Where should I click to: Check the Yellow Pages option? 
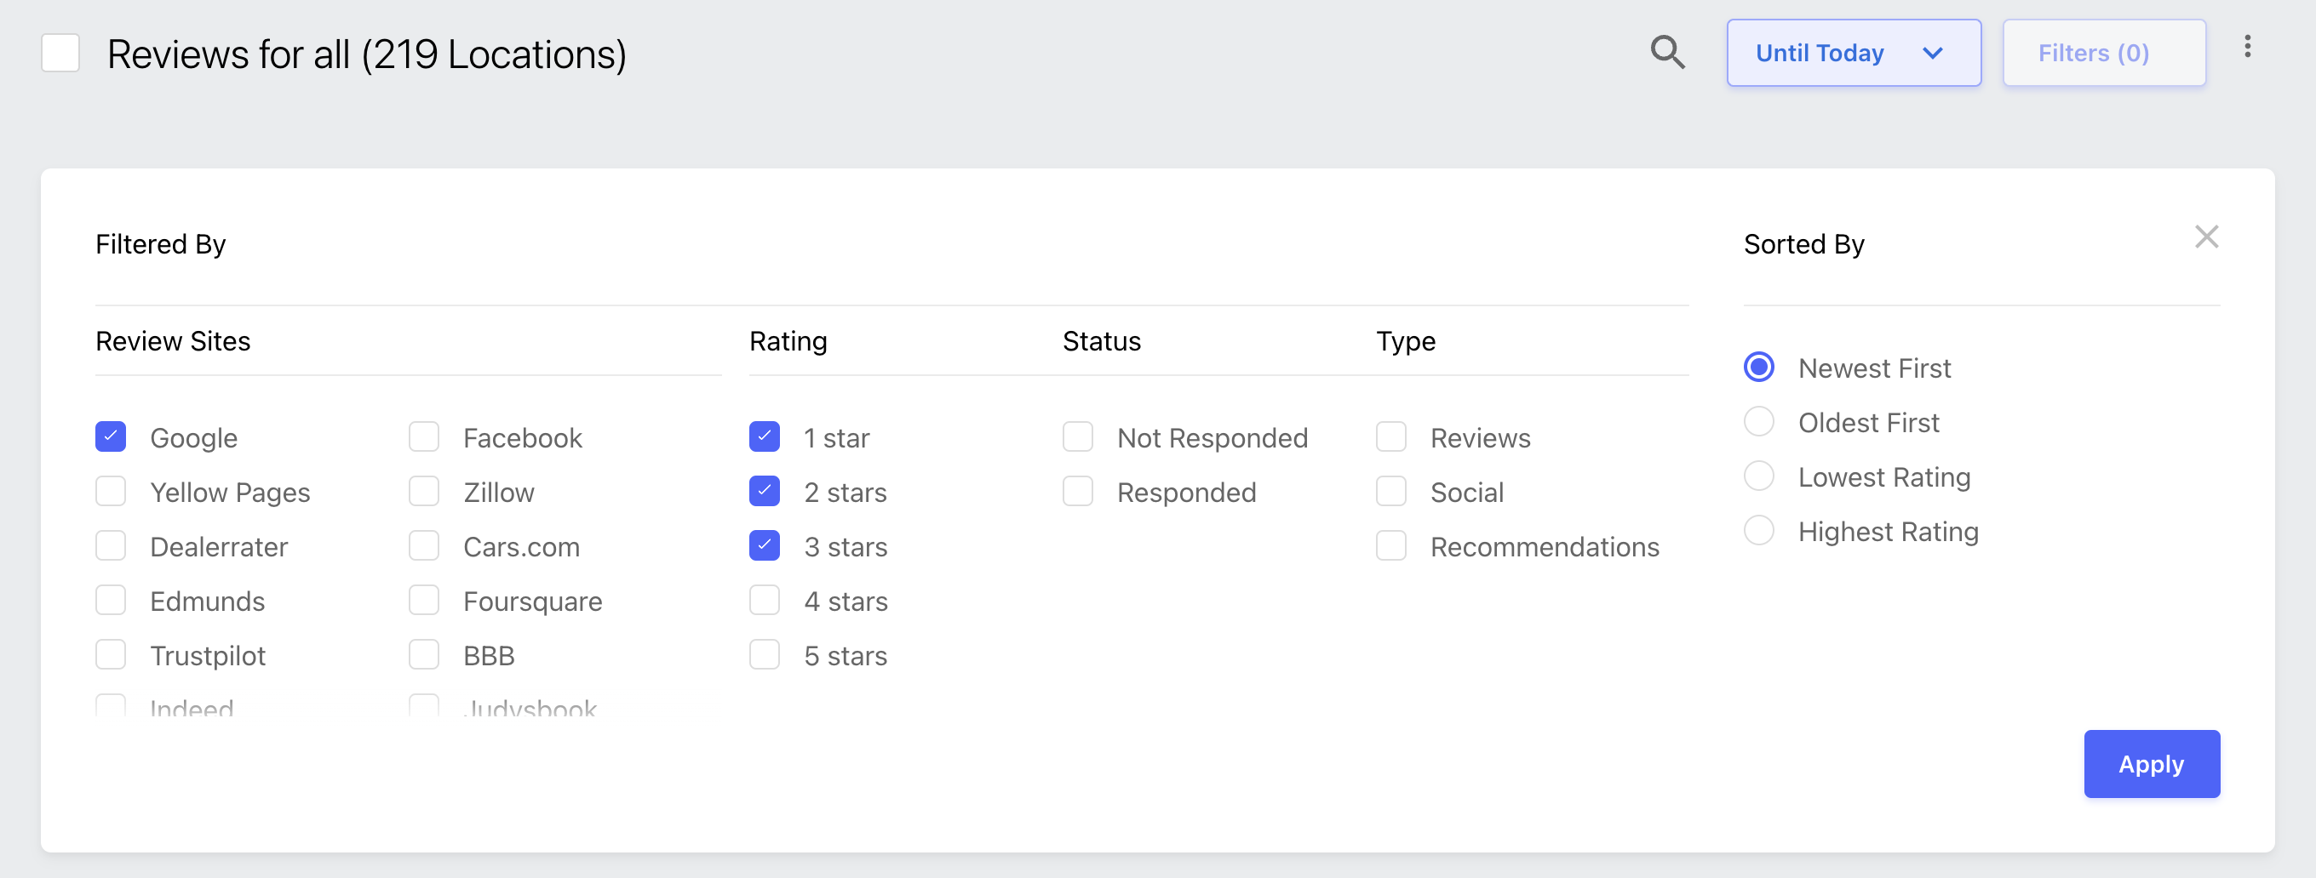[111, 492]
